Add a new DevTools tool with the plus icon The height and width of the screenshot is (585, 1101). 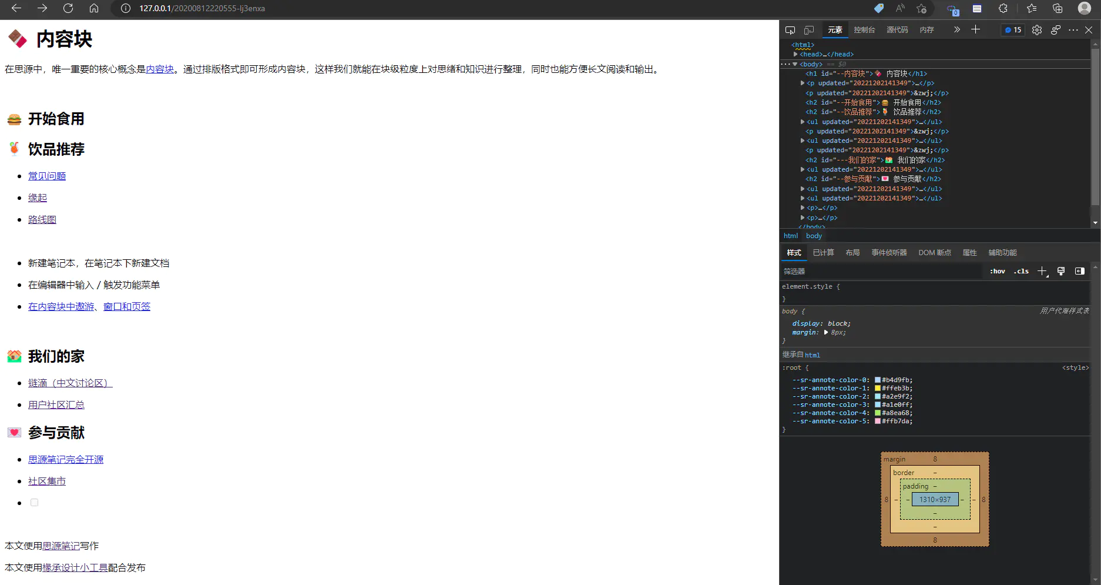point(975,29)
